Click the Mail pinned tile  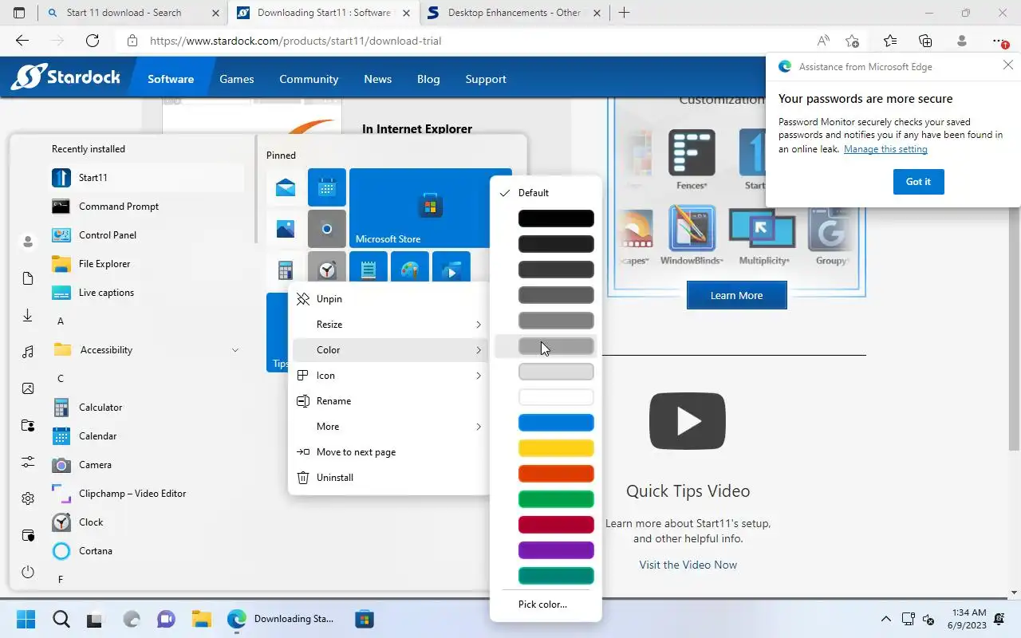tap(286, 187)
